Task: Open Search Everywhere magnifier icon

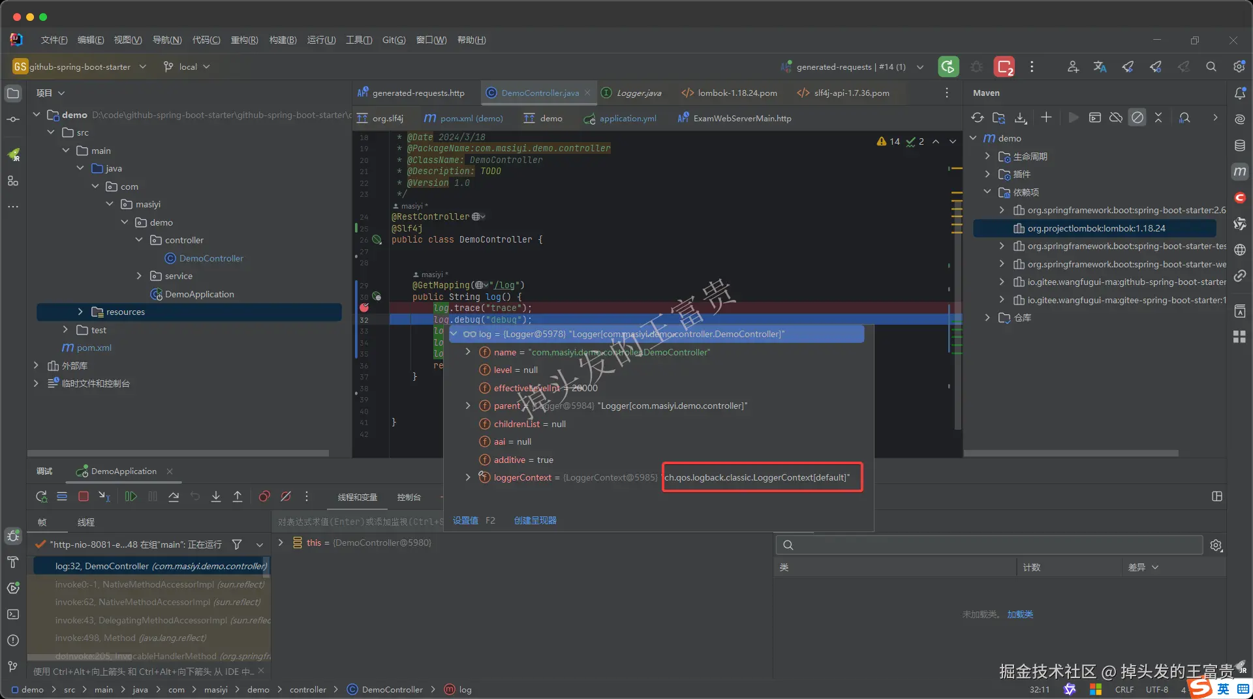Action: 1211,67
